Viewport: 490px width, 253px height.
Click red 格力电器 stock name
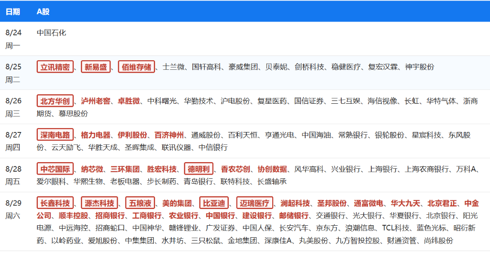(x=96, y=135)
